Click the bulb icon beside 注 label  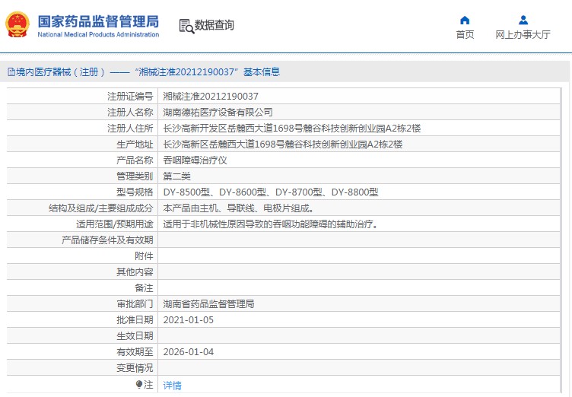139,384
